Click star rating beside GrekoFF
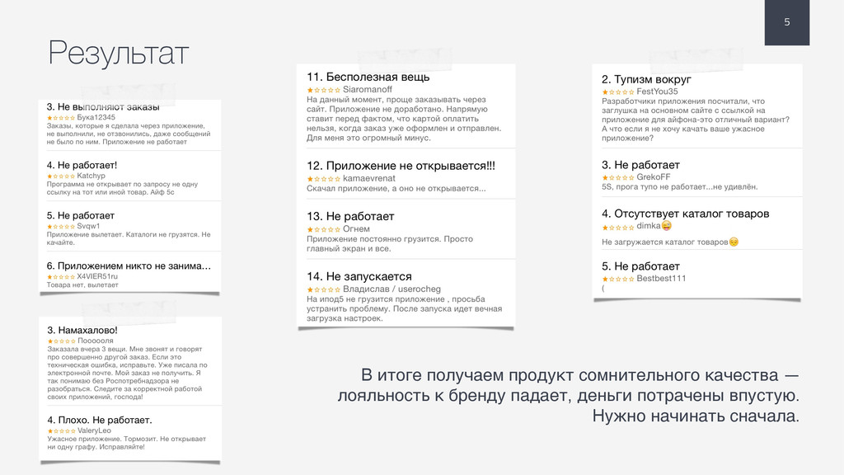The image size is (844, 475). (618, 178)
